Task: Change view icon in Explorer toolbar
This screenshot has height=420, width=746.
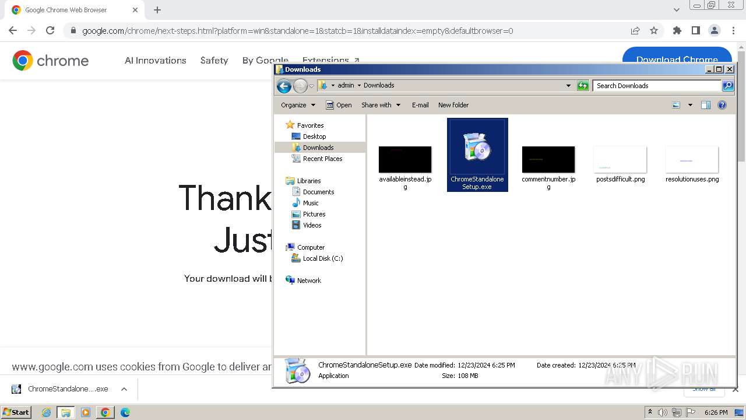Action: [x=676, y=105]
